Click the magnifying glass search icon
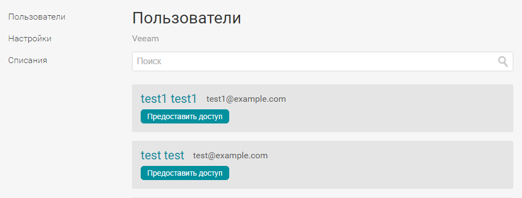The height and width of the screenshot is (198, 522). (502, 61)
